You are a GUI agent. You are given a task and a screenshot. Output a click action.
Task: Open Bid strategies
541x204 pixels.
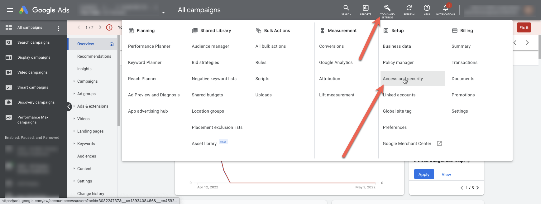[x=205, y=62]
